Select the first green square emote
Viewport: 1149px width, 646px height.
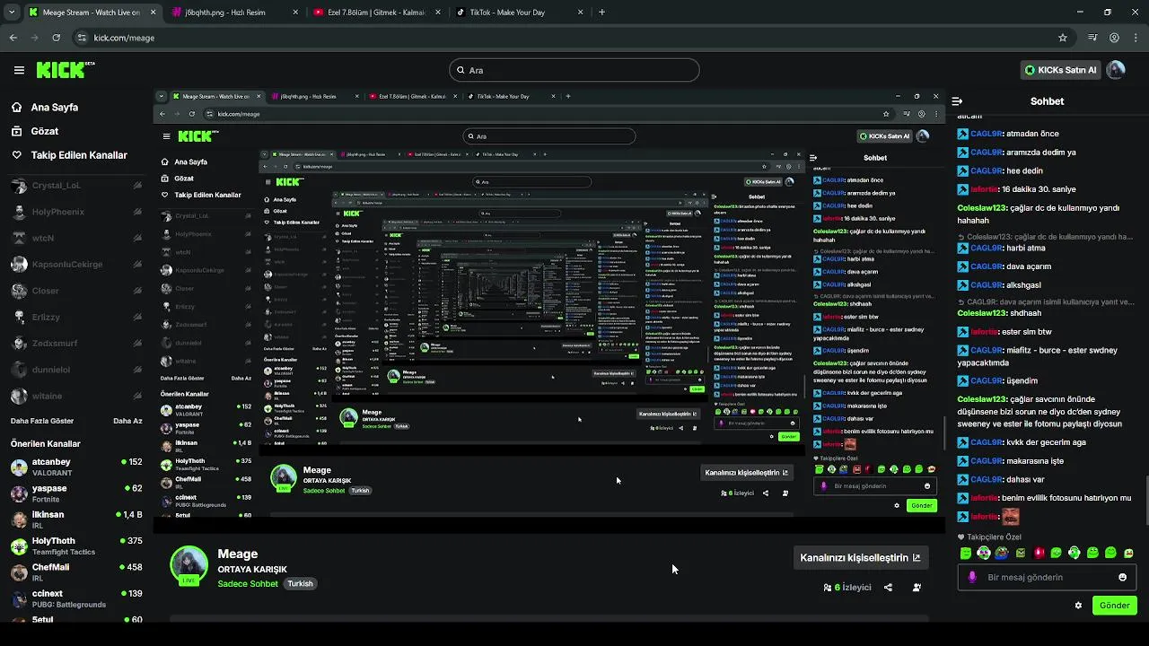pyautogui.click(x=966, y=553)
